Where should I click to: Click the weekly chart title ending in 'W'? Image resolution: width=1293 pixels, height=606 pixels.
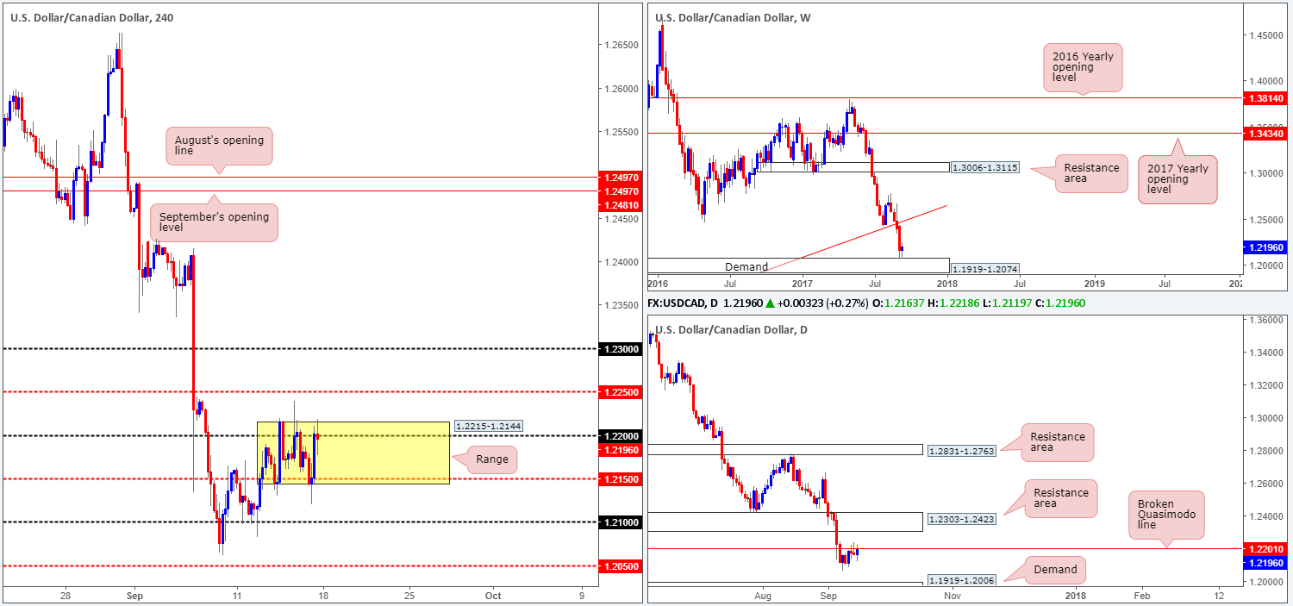(x=733, y=17)
